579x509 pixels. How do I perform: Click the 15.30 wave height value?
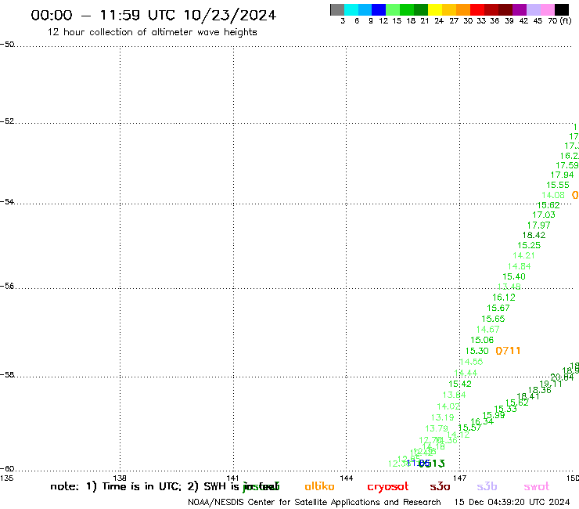pyautogui.click(x=477, y=351)
